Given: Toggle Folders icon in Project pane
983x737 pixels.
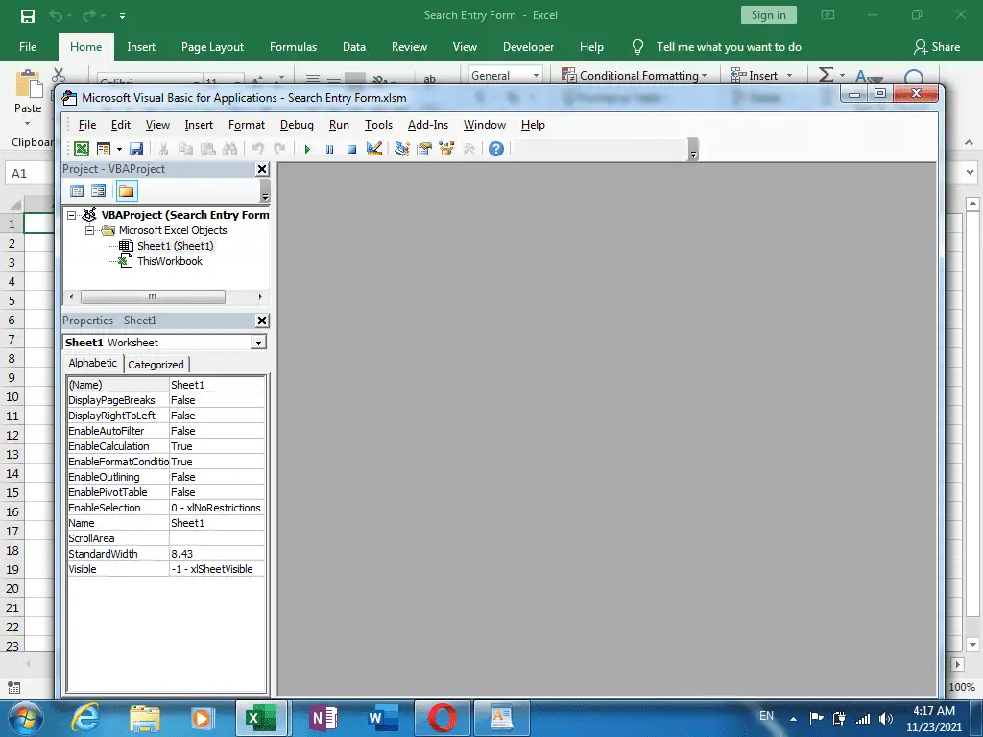Looking at the screenshot, I should pyautogui.click(x=127, y=191).
